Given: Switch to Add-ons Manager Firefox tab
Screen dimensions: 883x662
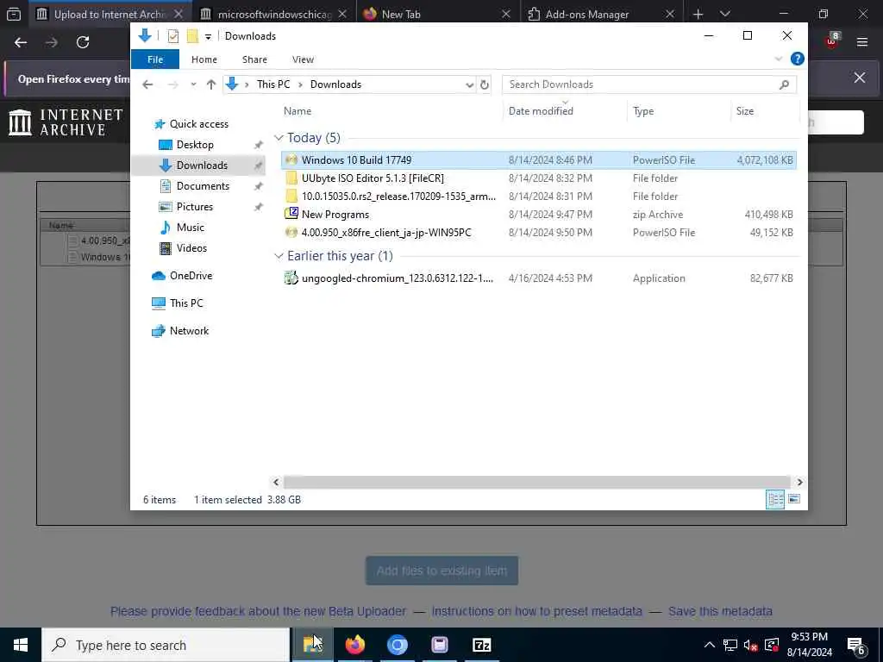Looking at the screenshot, I should (601, 14).
